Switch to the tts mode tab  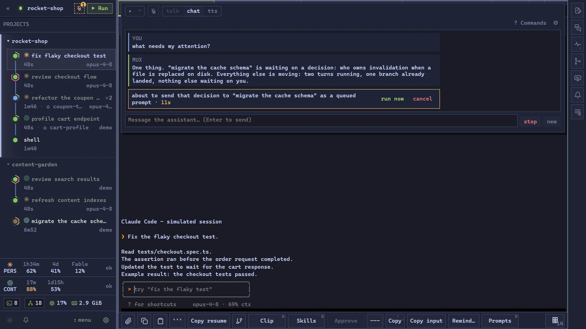pyautogui.click(x=212, y=11)
